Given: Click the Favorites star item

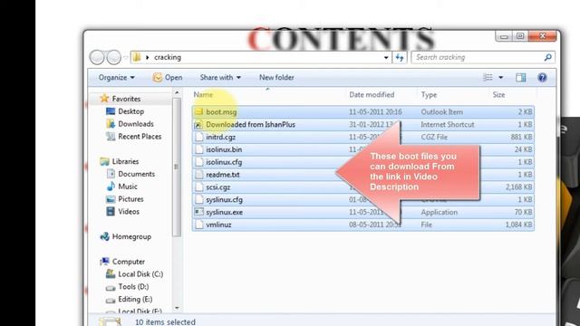Looking at the screenshot, I should coord(121,99).
